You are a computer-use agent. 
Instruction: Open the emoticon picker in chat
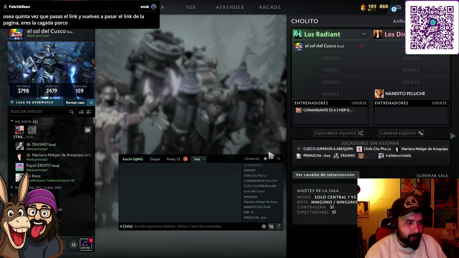pyautogui.click(x=264, y=226)
